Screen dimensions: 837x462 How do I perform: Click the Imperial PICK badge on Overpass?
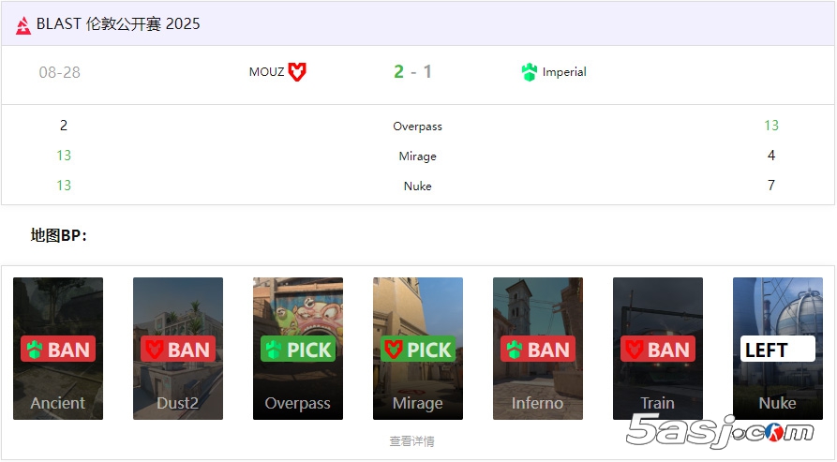pyautogui.click(x=298, y=350)
